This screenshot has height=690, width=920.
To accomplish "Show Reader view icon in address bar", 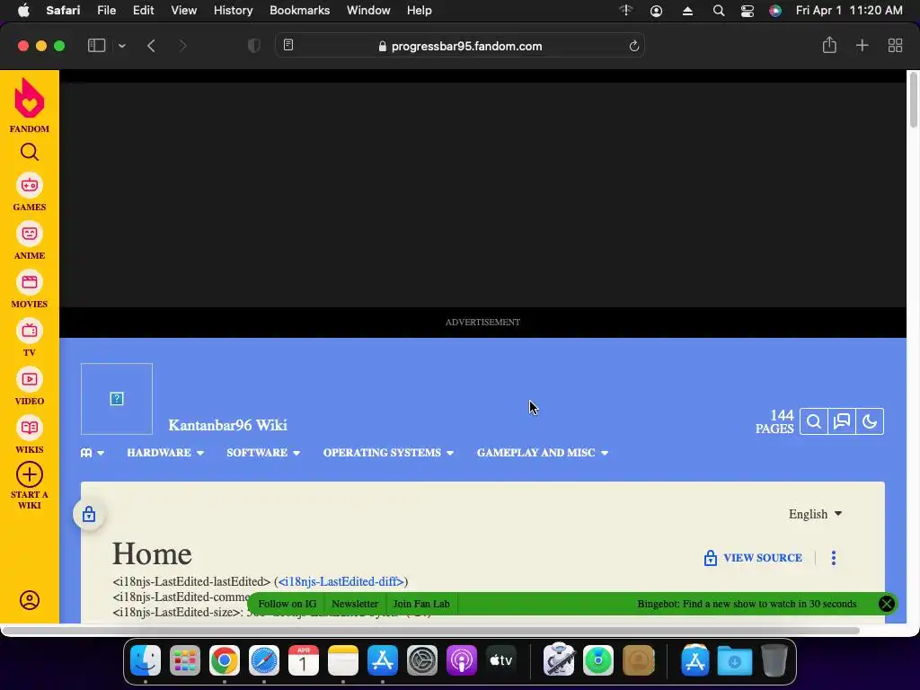I will [x=288, y=45].
